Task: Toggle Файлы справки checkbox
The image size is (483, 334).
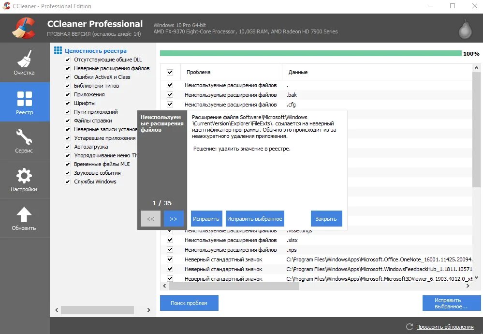Action: point(68,121)
